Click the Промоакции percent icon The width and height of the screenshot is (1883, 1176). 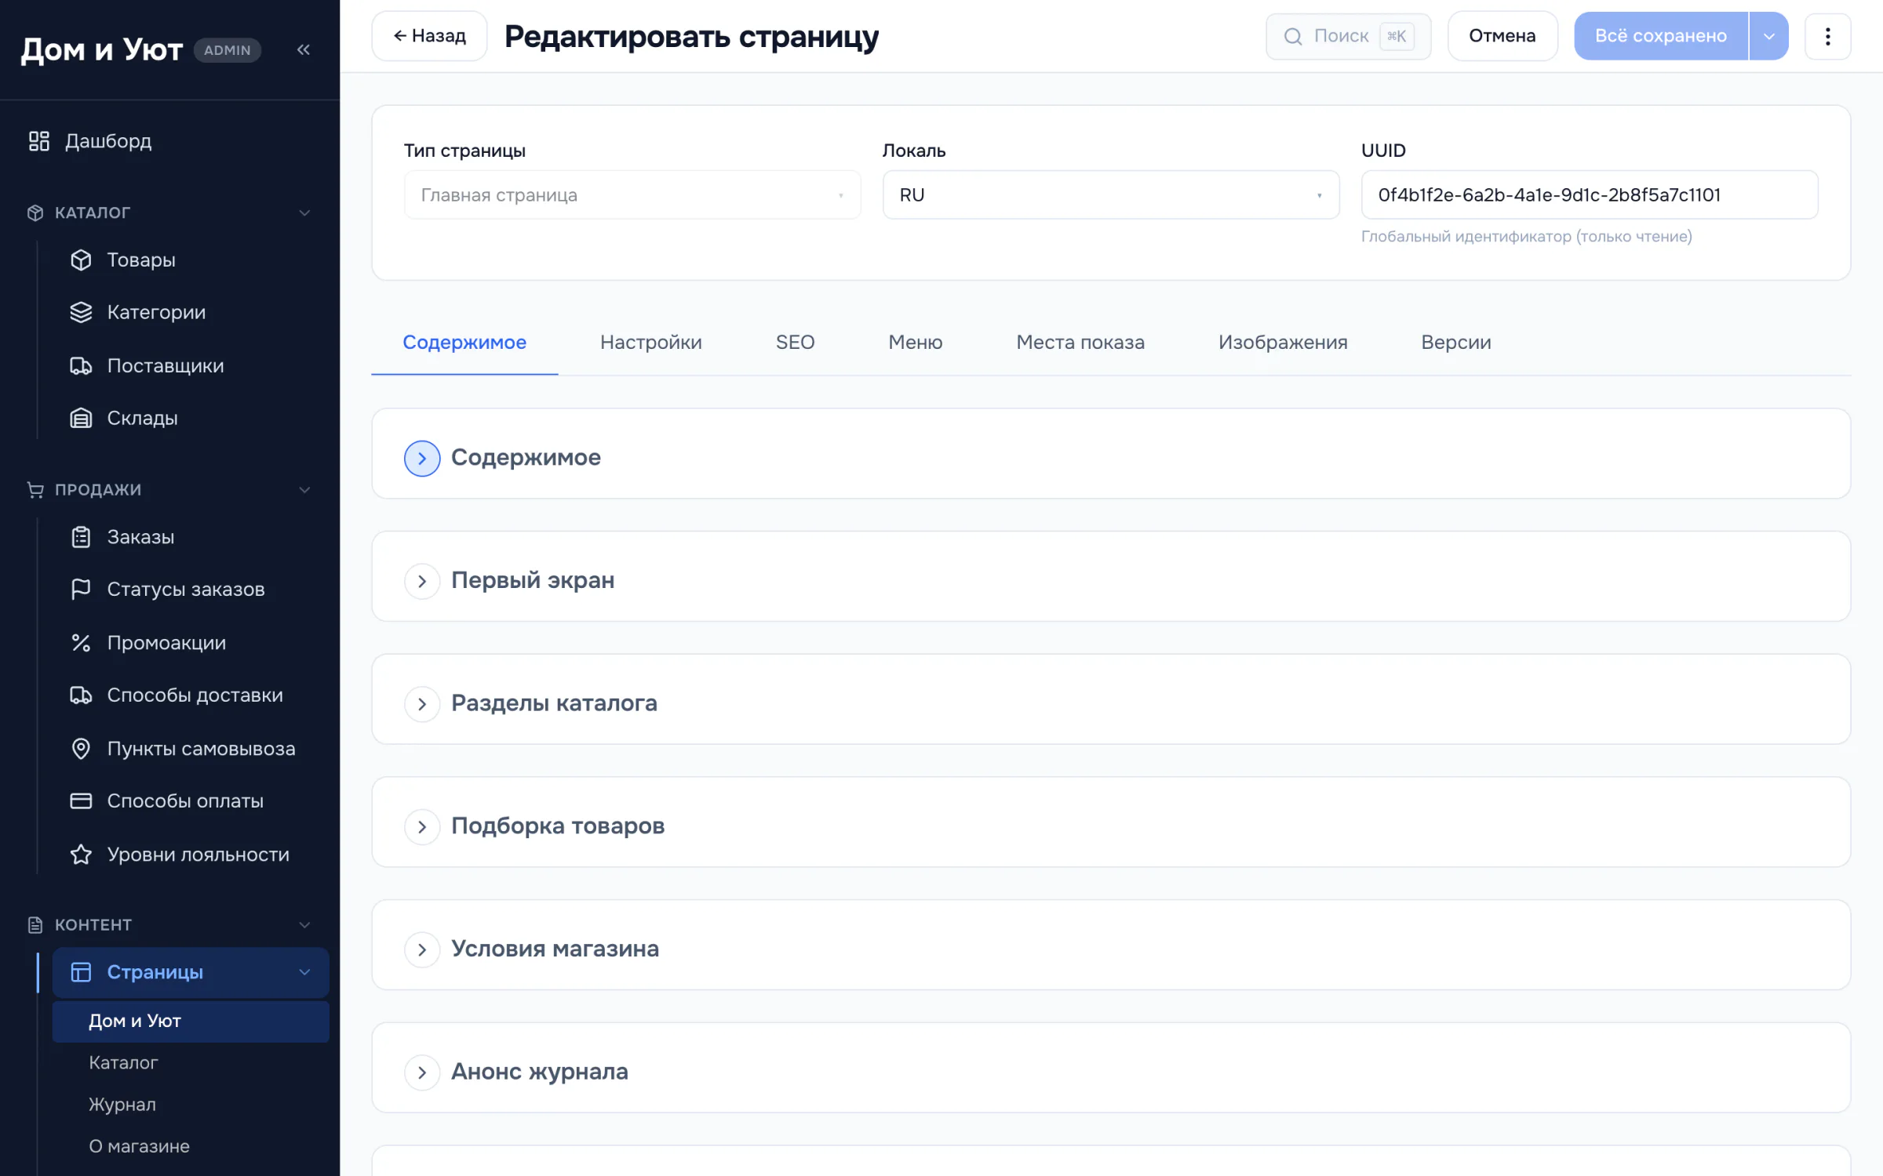81,643
